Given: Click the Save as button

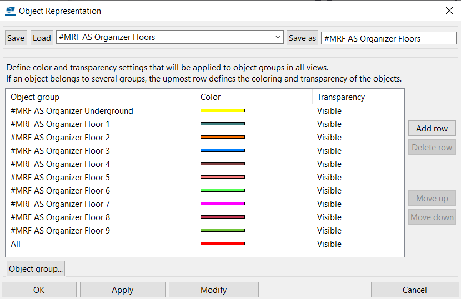Looking at the screenshot, I should coord(302,38).
